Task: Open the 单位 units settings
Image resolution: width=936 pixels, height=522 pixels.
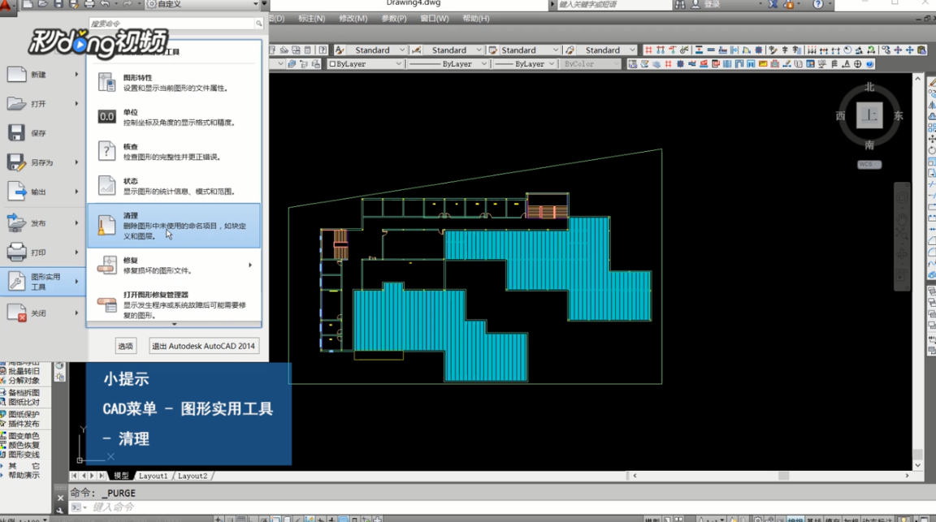Action: pyautogui.click(x=174, y=117)
